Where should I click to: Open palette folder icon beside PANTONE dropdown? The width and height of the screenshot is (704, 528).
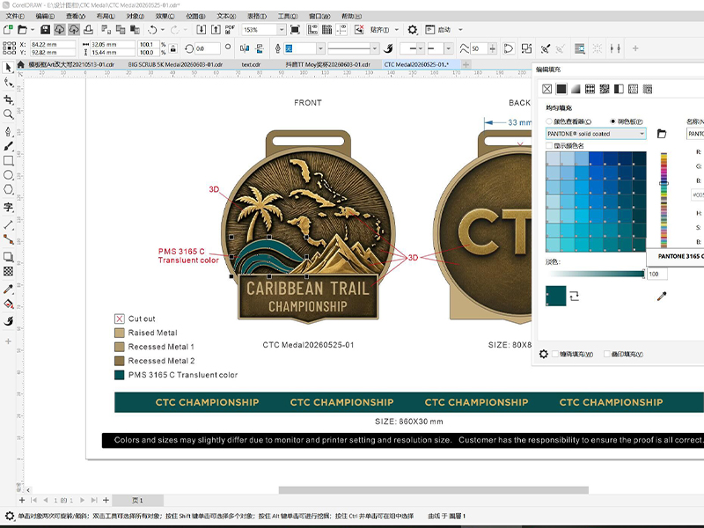(x=662, y=134)
